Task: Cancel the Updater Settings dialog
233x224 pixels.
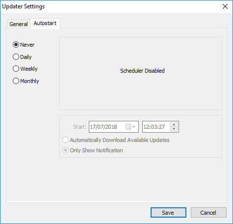Action: (208, 213)
